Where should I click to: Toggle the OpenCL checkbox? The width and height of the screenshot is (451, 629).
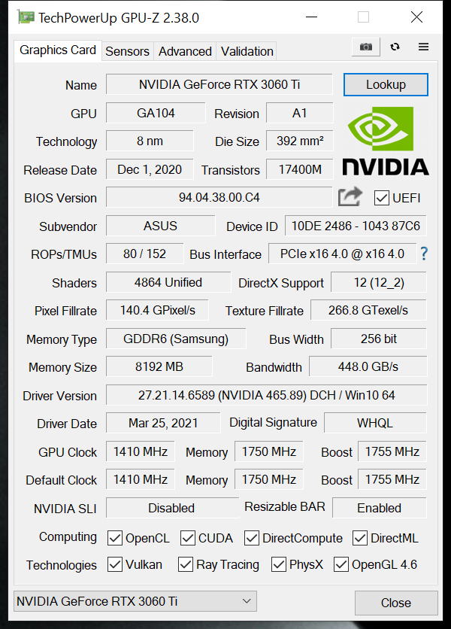tap(115, 537)
